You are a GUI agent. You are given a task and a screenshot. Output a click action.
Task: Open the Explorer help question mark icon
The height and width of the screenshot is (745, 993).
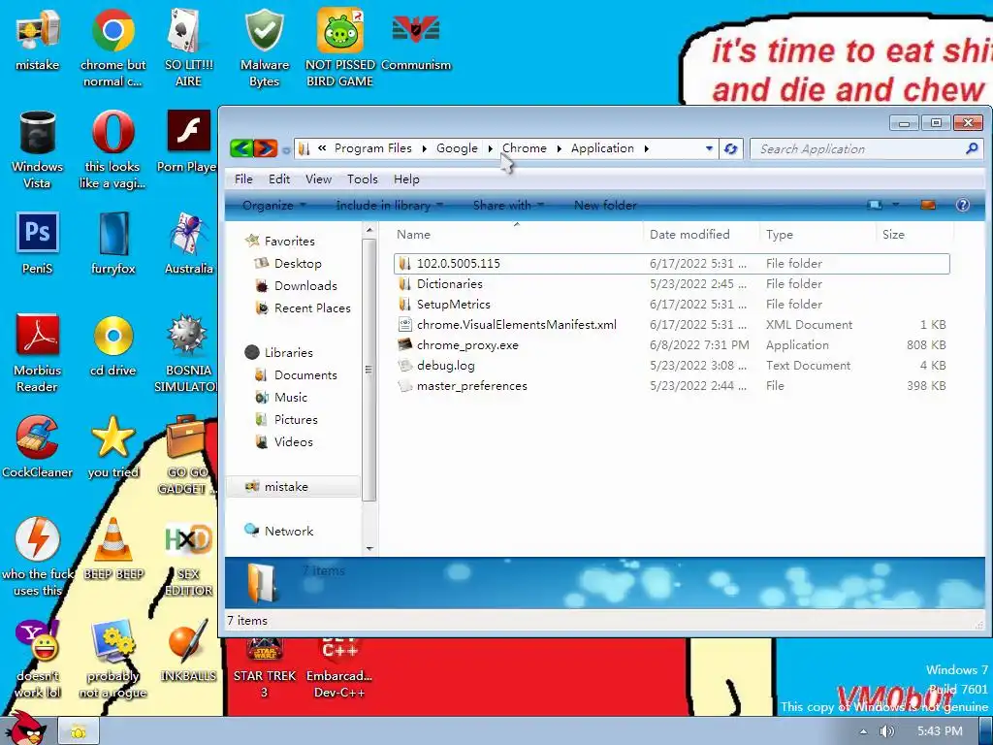(x=963, y=205)
